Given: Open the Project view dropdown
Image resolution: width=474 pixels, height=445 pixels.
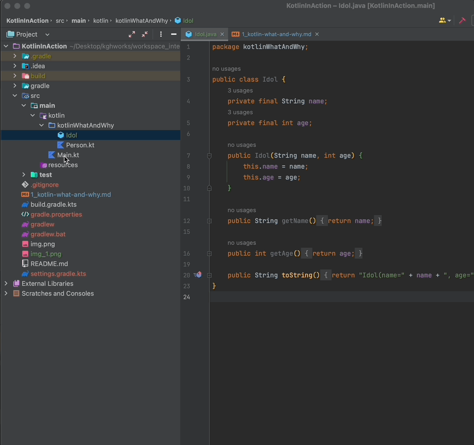Looking at the screenshot, I should [x=47, y=35].
